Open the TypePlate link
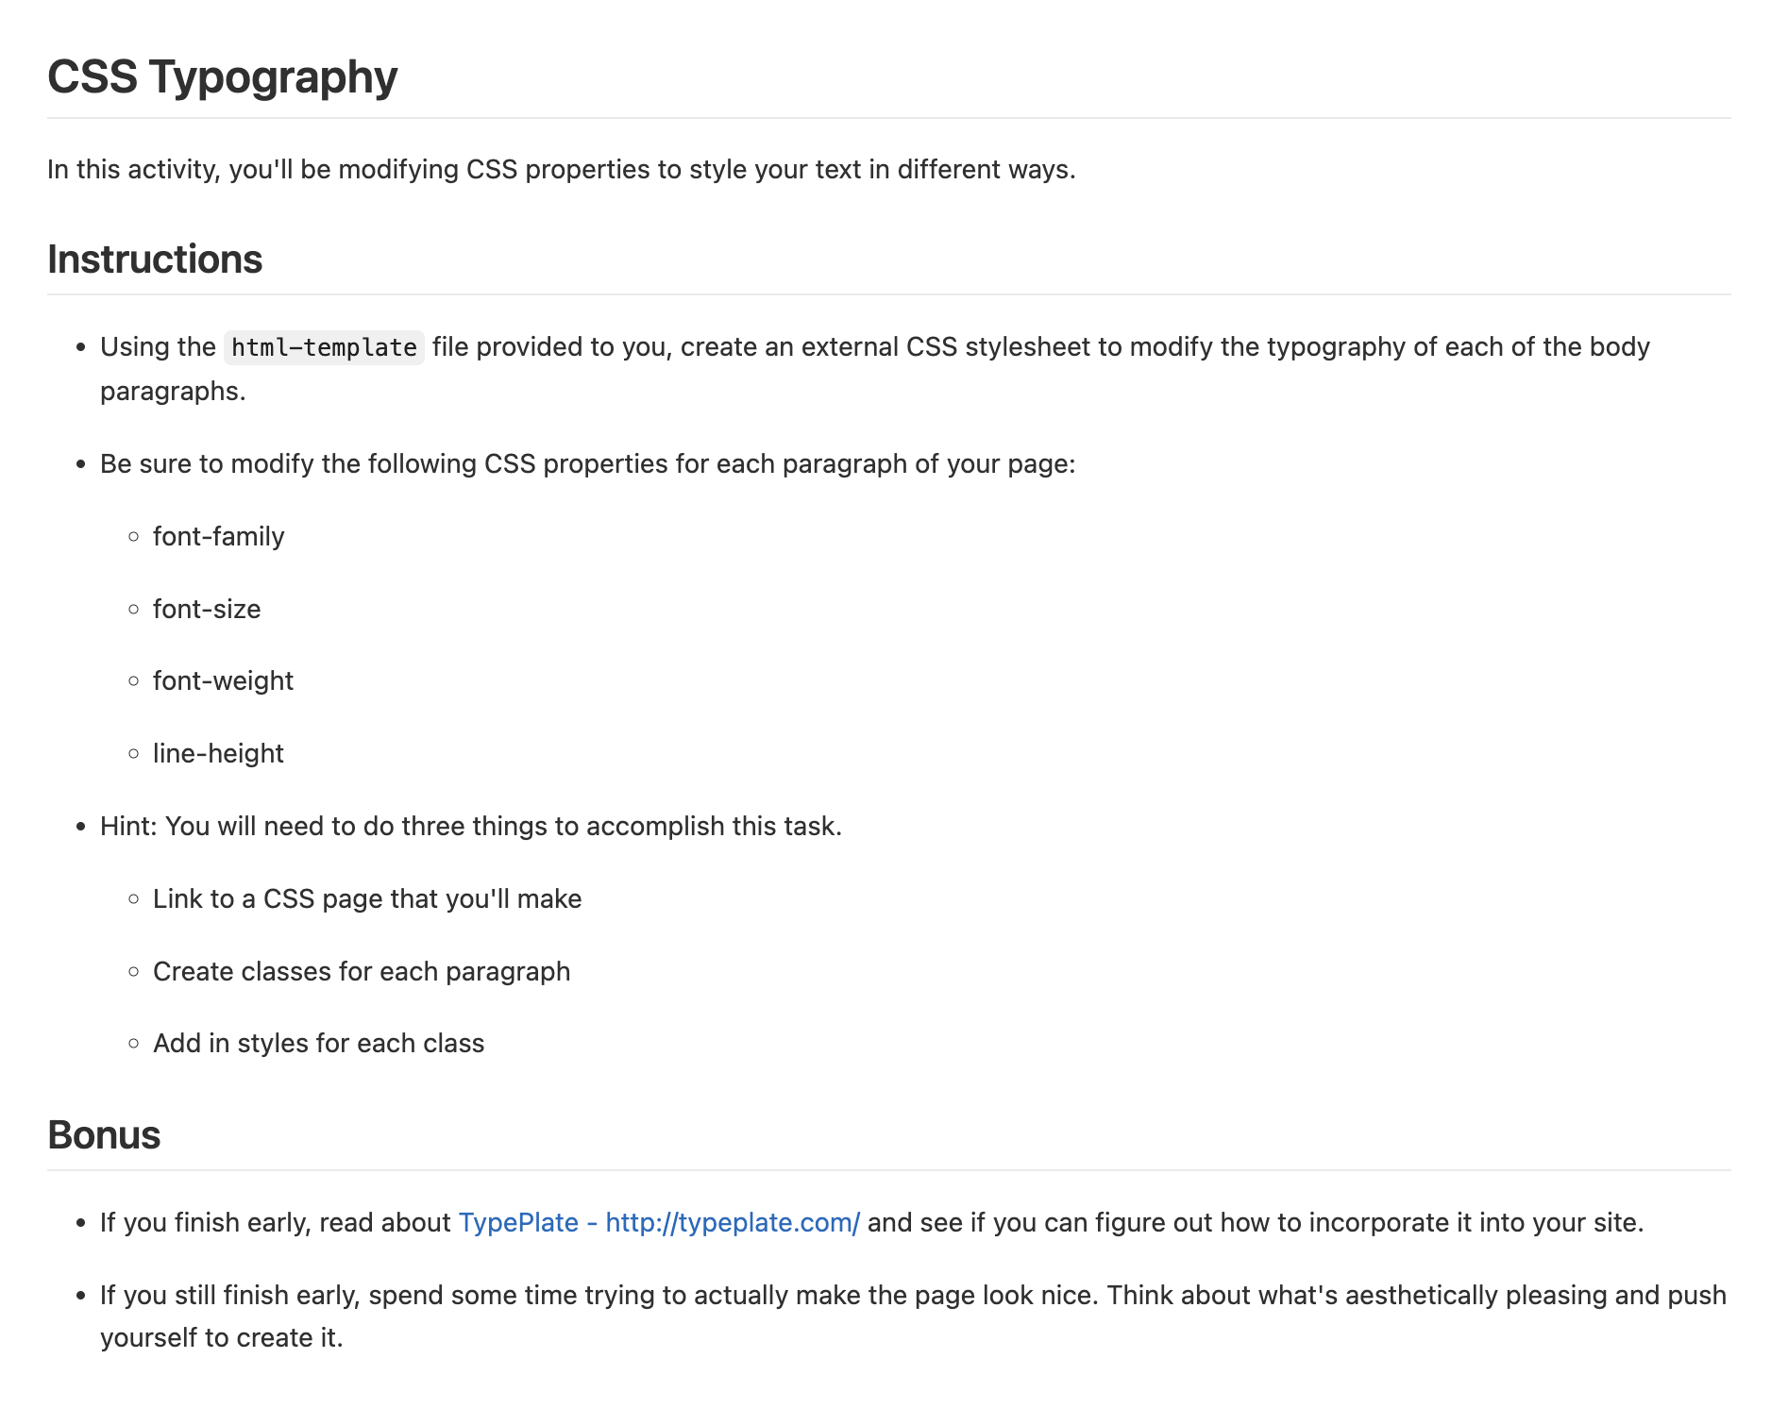This screenshot has height=1425, width=1771. tap(658, 1223)
